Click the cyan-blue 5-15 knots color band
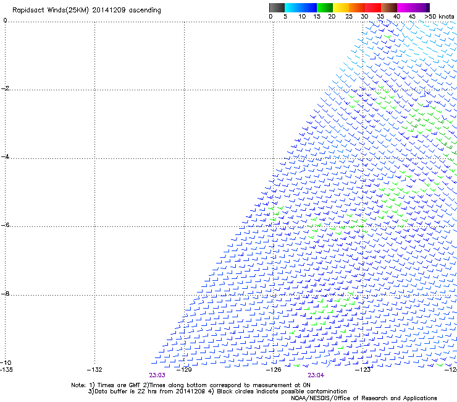 point(301,7)
